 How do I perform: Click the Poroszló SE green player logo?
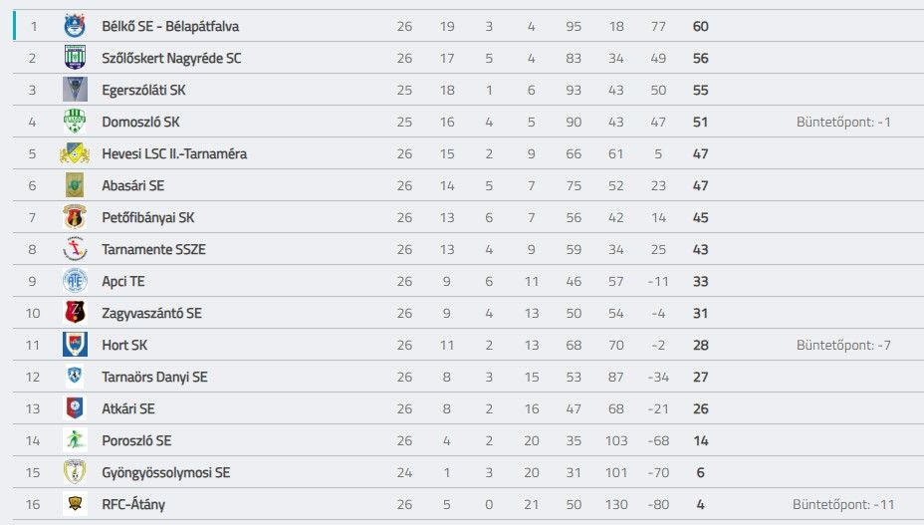point(75,440)
